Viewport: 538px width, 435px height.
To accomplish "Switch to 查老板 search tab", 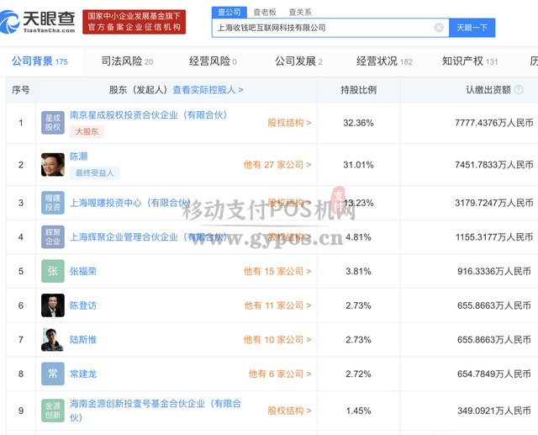I will tap(265, 13).
